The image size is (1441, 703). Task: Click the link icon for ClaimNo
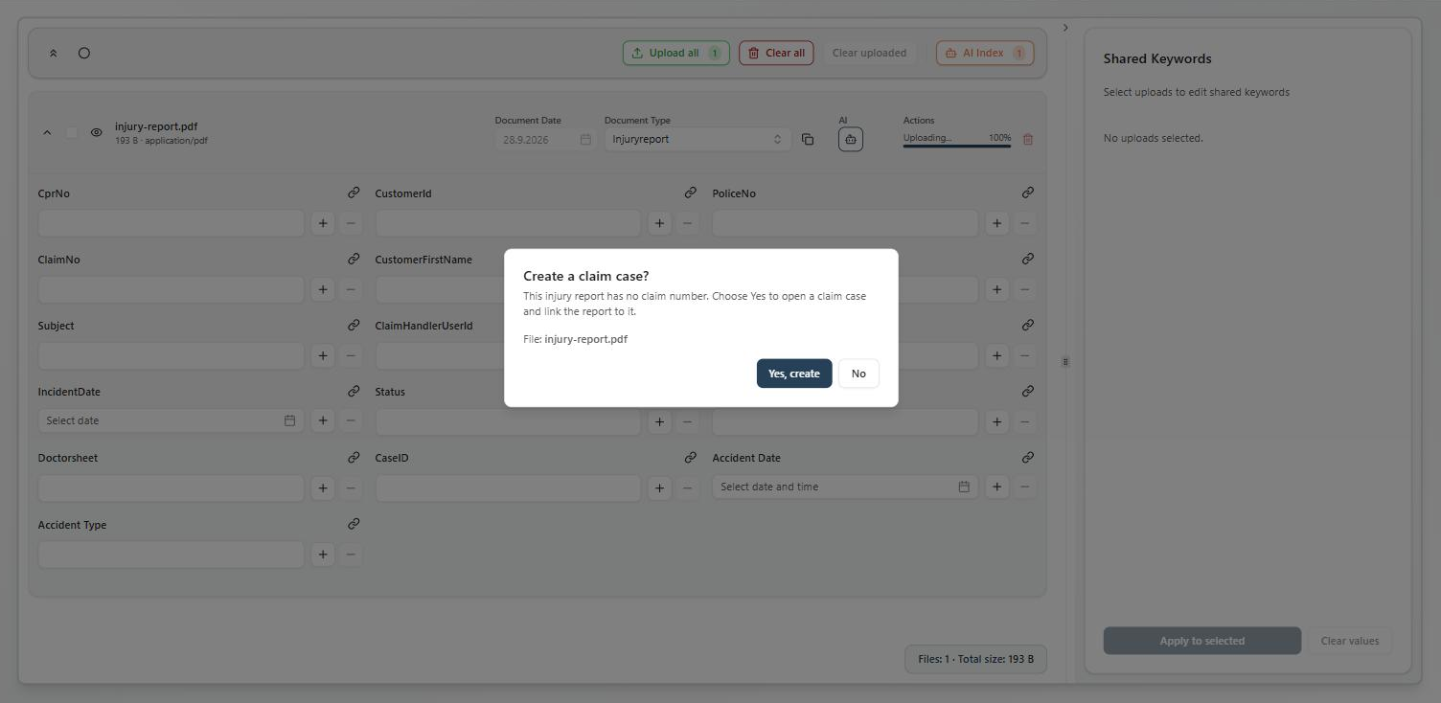click(x=354, y=259)
